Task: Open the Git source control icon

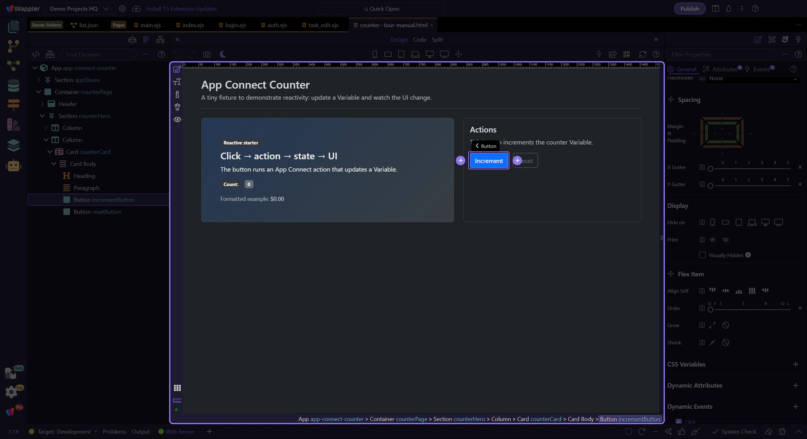Action: [13, 46]
